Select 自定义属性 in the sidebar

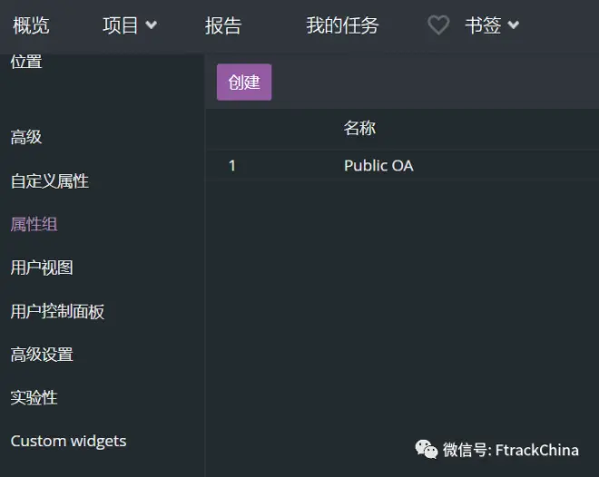tap(50, 180)
